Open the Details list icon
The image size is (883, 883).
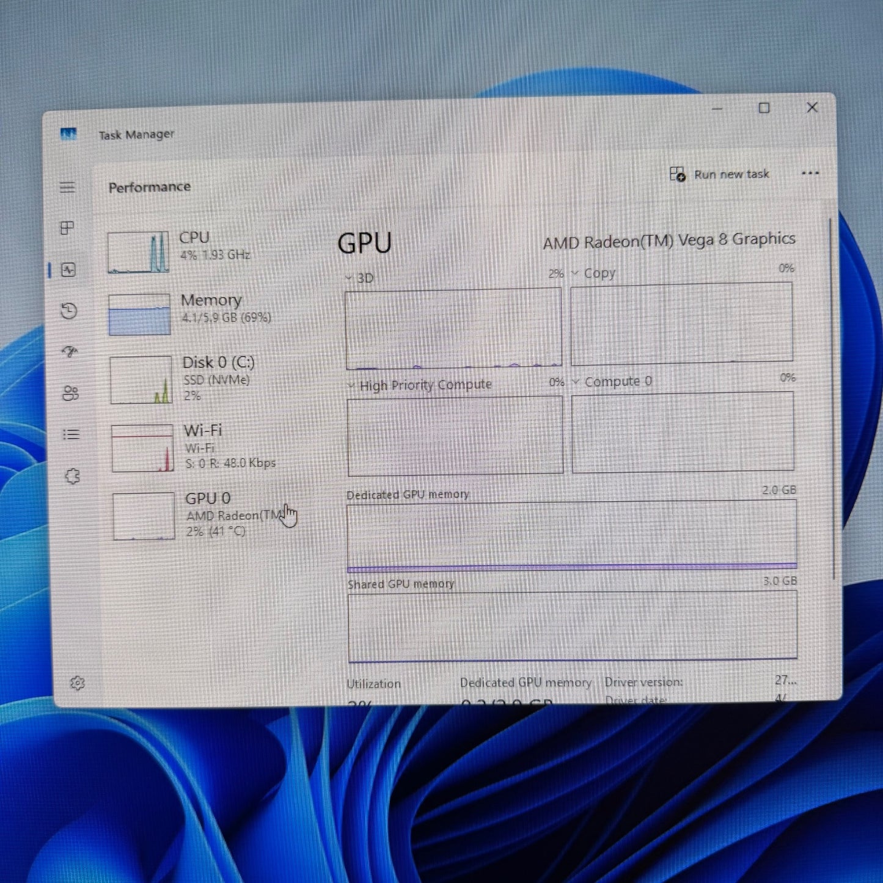[x=71, y=434]
